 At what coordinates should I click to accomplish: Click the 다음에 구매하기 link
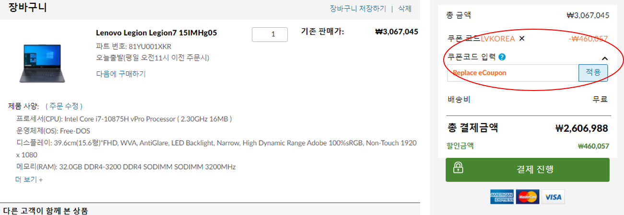click(x=121, y=74)
